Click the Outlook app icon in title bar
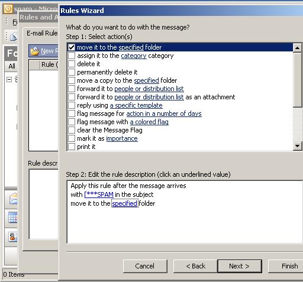This screenshot has height=282, width=303. pos(8,9)
